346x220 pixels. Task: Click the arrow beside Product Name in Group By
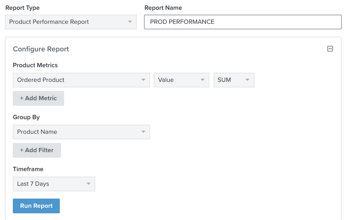tap(144, 132)
